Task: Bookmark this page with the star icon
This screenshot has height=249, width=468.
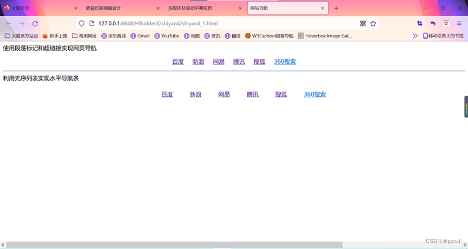Action: [x=373, y=24]
